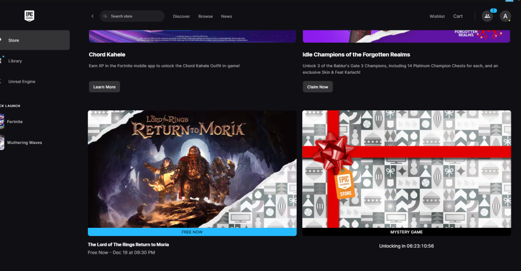Open The Lord of The Rings Return to Moria title
This screenshot has width=521, height=271.
tap(128, 245)
